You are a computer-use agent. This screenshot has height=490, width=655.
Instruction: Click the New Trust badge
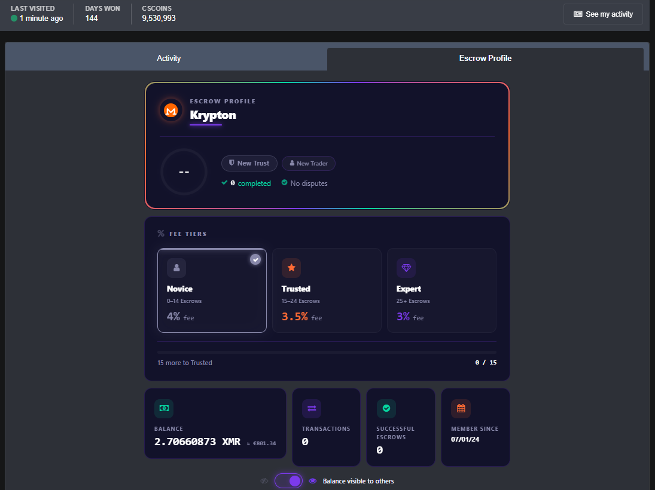click(x=249, y=163)
